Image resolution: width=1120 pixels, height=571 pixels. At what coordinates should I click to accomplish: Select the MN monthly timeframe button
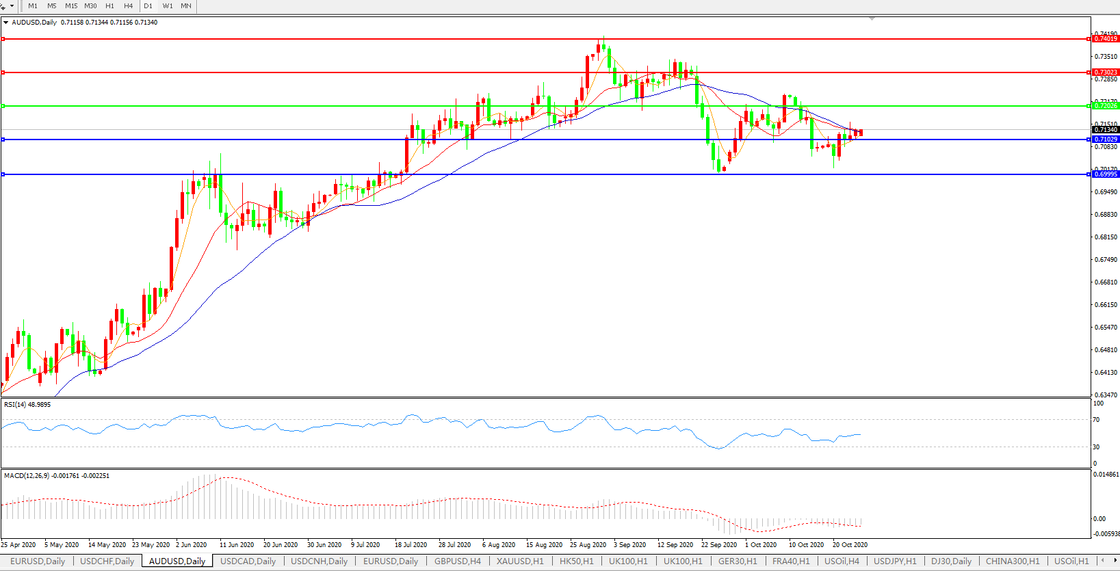pos(186,6)
